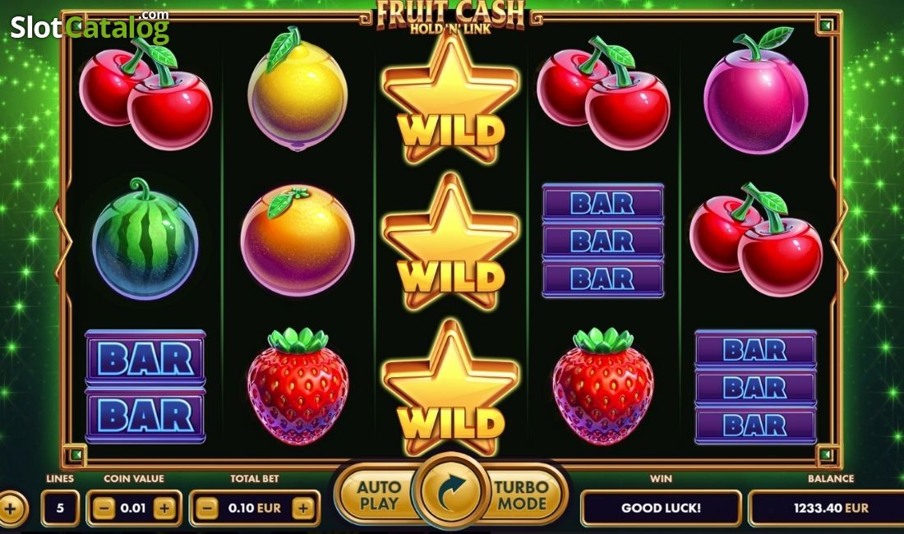Click the triple BAR on fourth reel

coord(603,241)
